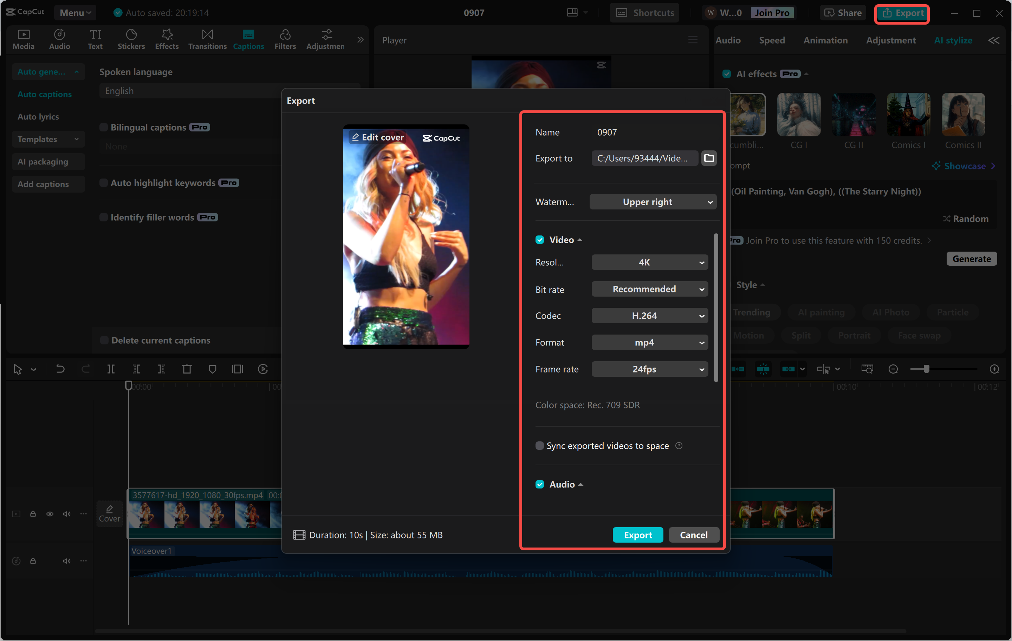Image resolution: width=1012 pixels, height=641 pixels.
Task: Click the split clip tool icon
Action: (x=111, y=369)
